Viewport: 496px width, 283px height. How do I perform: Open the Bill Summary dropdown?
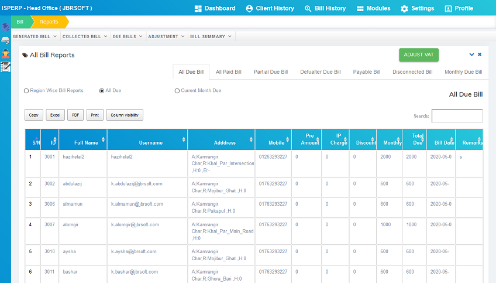point(210,36)
